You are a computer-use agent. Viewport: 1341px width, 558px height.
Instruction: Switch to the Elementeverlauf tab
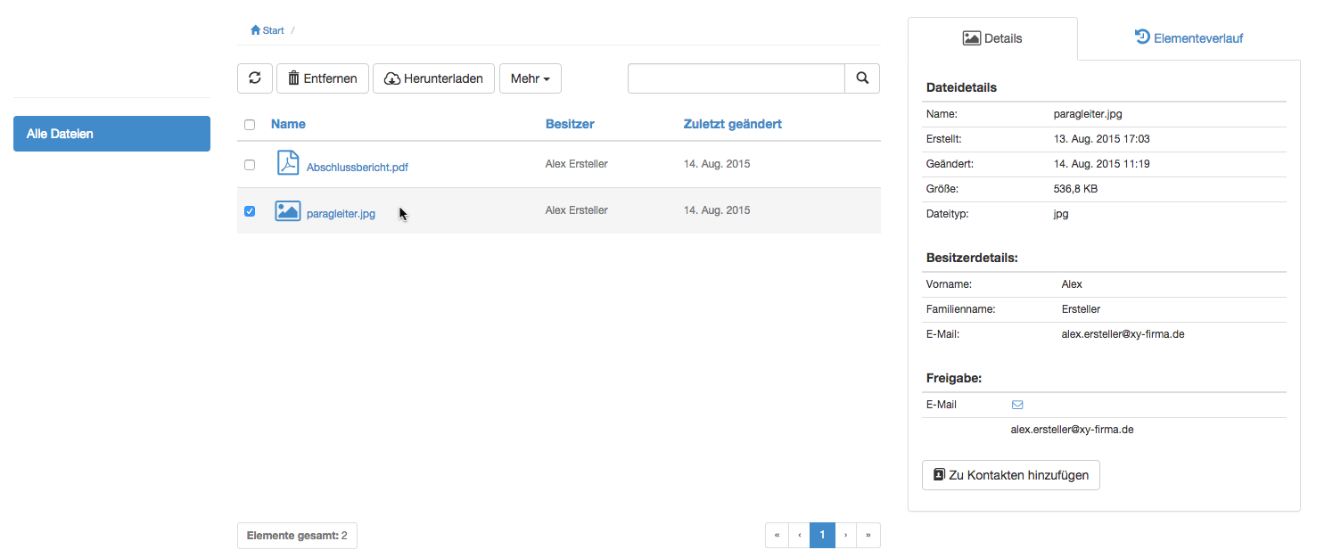click(x=1189, y=38)
